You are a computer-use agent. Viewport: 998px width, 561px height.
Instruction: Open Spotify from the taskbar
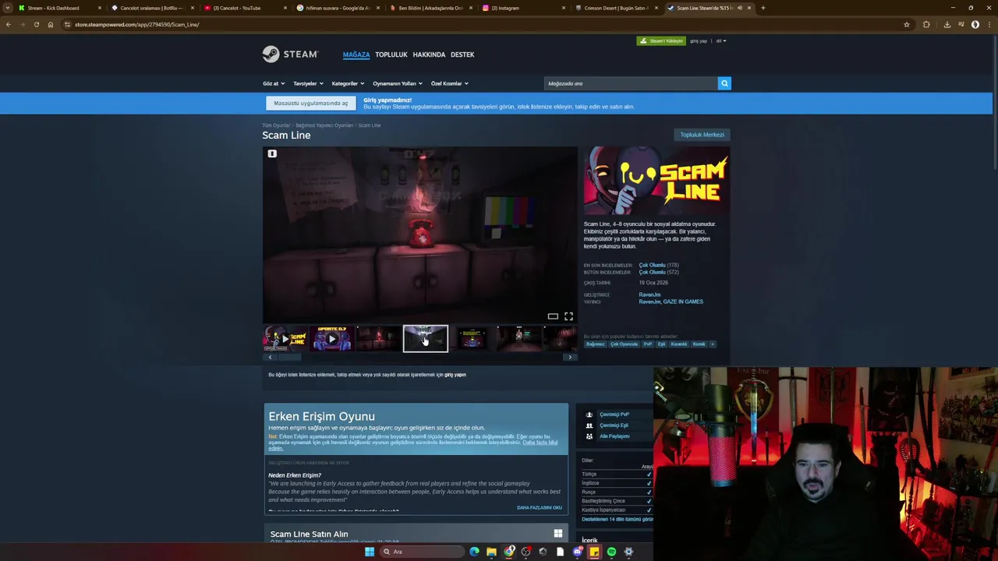[611, 552]
